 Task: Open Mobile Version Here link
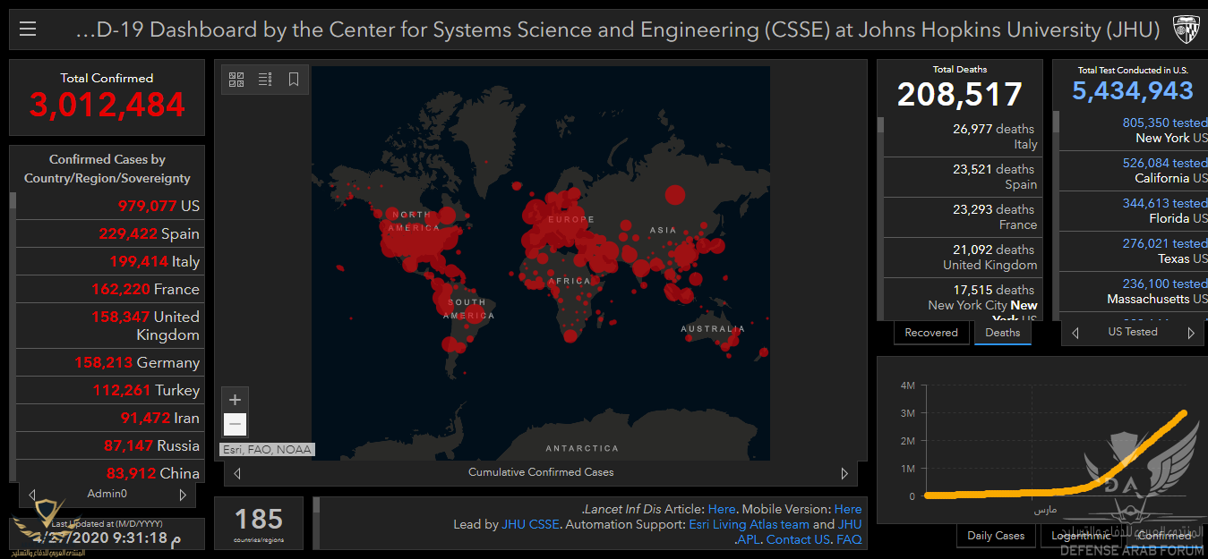pyautogui.click(x=848, y=509)
